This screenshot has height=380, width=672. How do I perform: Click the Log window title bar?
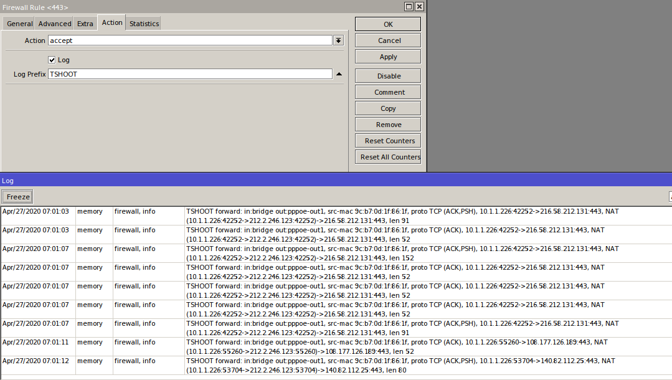(x=336, y=181)
